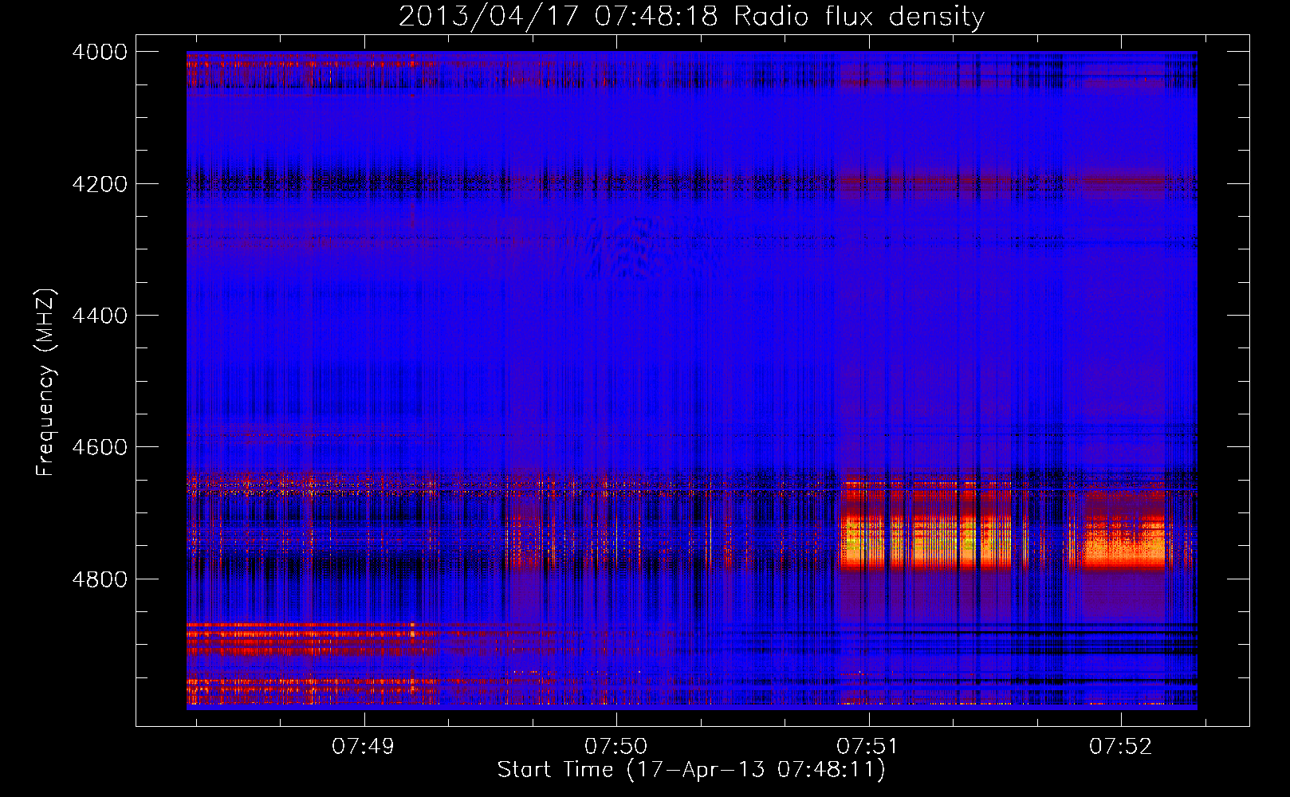Click the 07:49 time axis label
The height and width of the screenshot is (797, 1290).
(x=364, y=746)
